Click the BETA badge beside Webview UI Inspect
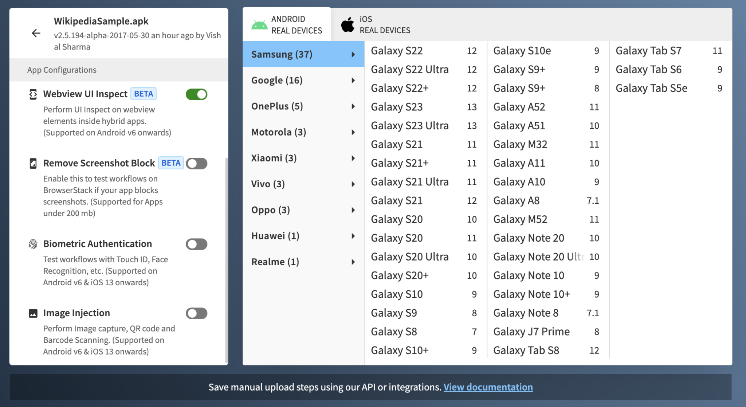 click(x=142, y=94)
